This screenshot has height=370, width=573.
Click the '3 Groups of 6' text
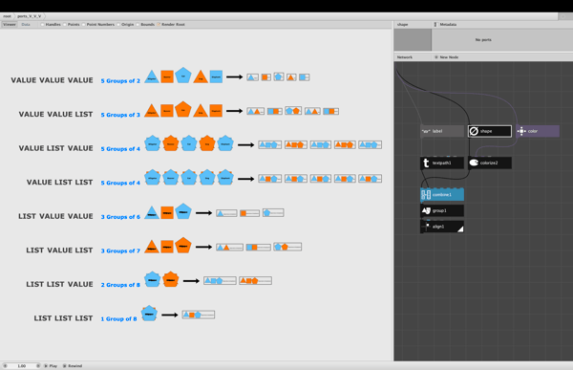(x=120, y=217)
